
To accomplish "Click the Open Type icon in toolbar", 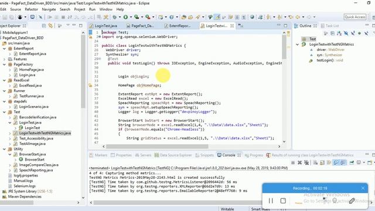I will click(183, 17).
